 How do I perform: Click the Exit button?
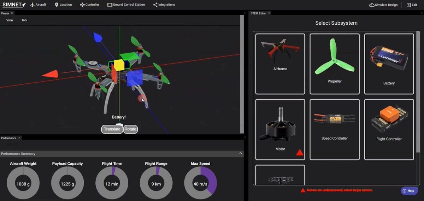(412, 5)
